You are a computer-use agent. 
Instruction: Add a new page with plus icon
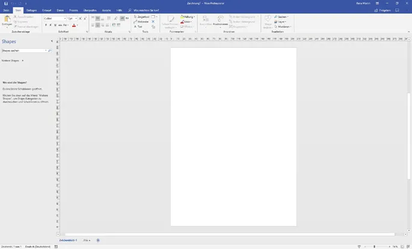(x=98, y=240)
